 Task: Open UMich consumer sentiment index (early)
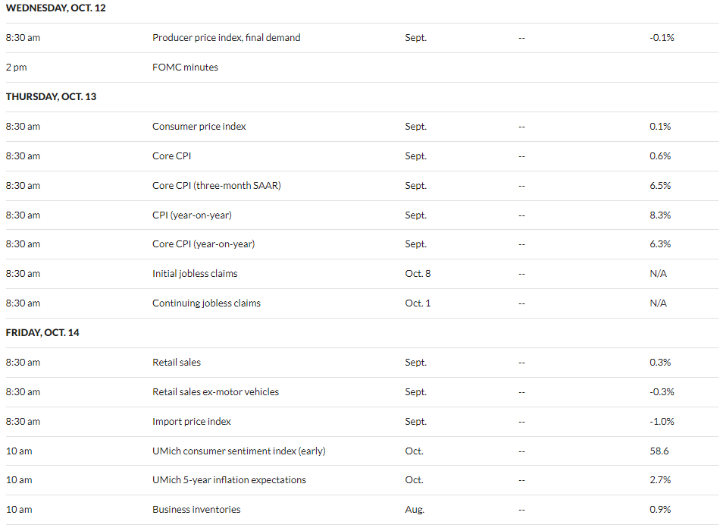pos(239,451)
